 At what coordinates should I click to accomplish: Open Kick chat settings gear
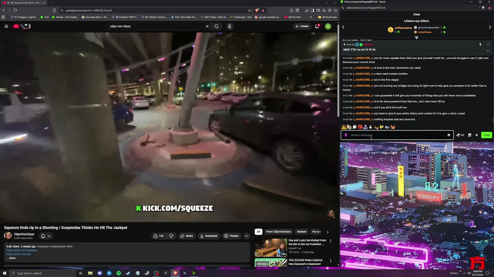point(477,135)
